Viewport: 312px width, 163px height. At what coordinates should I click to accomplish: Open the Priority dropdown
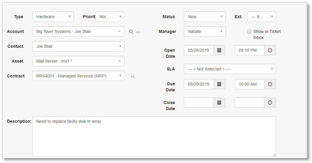click(110, 17)
